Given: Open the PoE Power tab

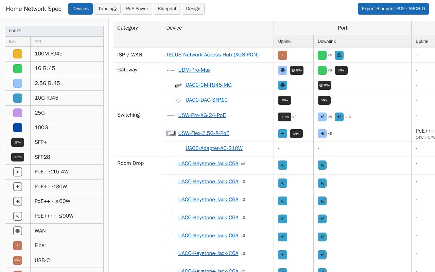Looking at the screenshot, I should pyautogui.click(x=137, y=9).
